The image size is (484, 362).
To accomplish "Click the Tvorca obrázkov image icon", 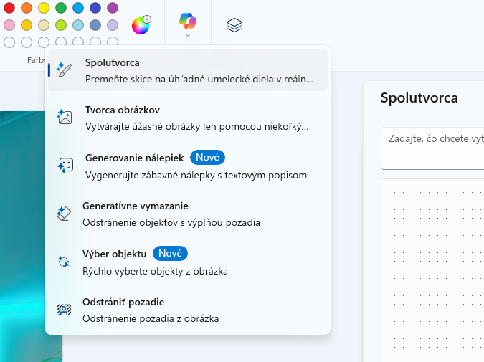I will point(65,118).
